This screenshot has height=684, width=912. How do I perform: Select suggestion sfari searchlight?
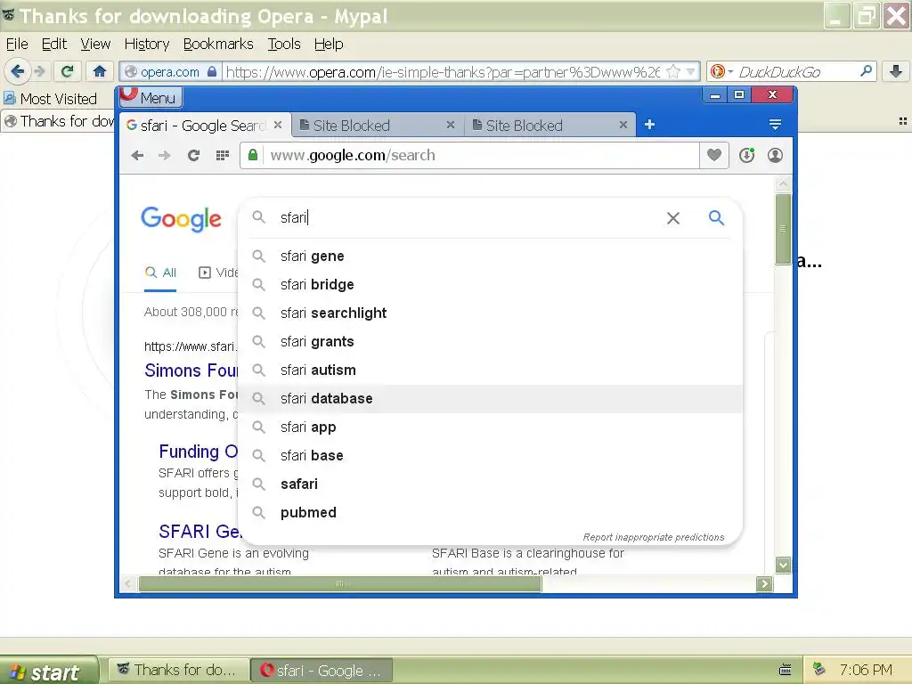pyautogui.click(x=491, y=313)
